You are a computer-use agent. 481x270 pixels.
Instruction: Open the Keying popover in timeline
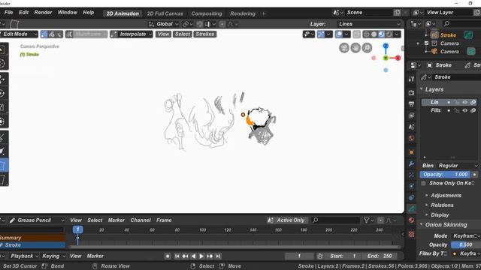53,256
